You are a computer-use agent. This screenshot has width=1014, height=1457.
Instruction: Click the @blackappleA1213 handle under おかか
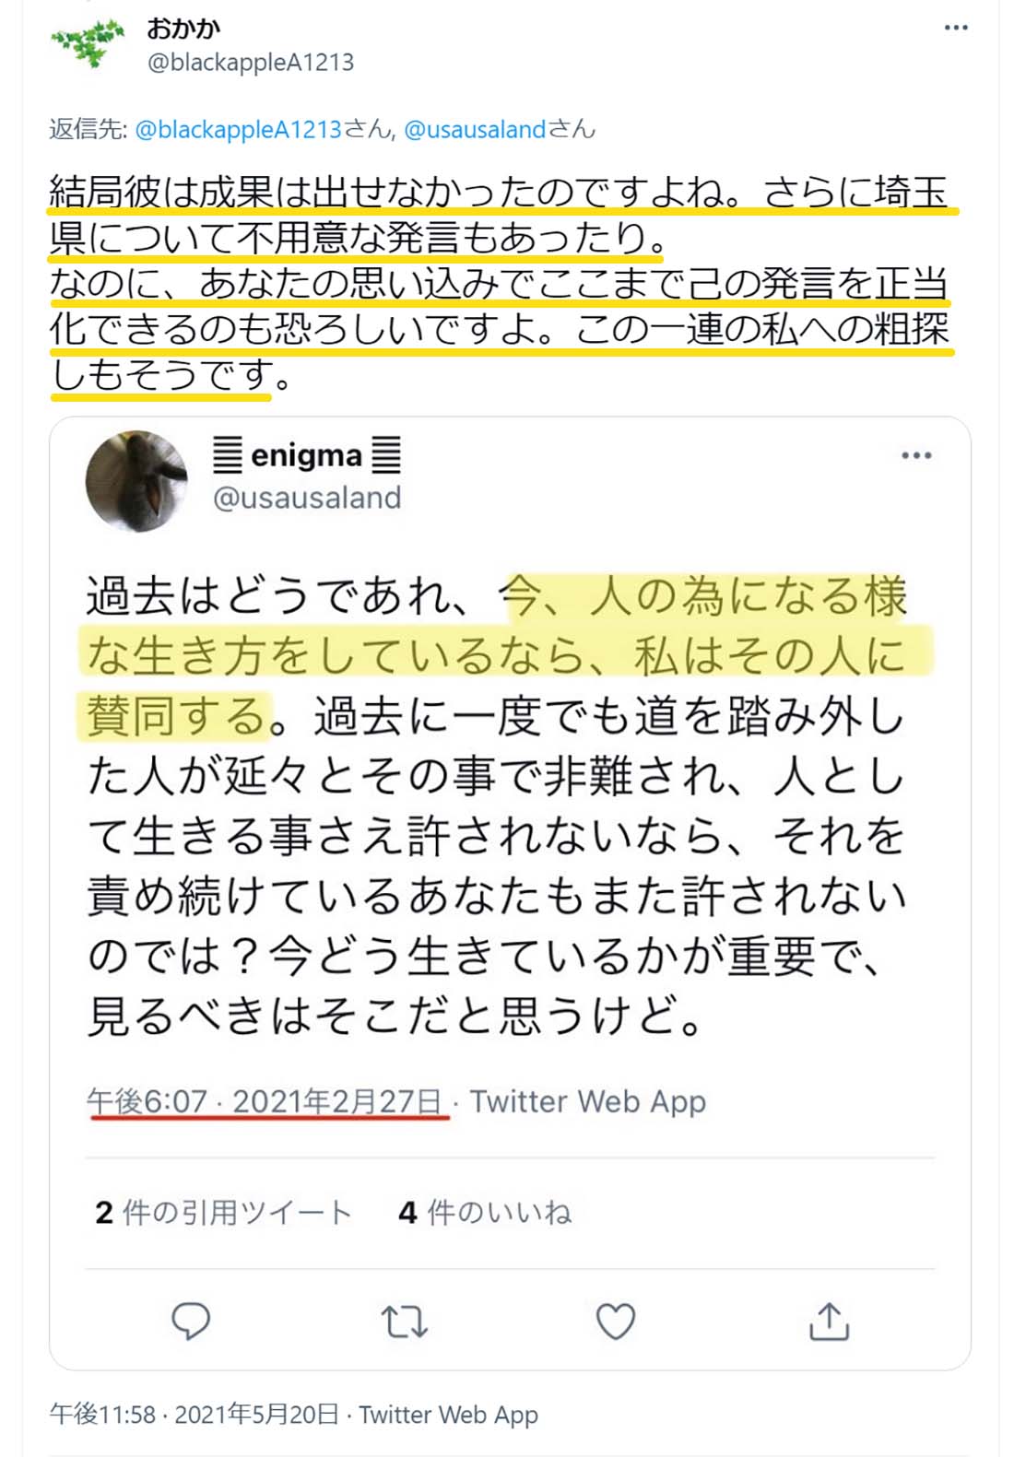click(x=250, y=63)
